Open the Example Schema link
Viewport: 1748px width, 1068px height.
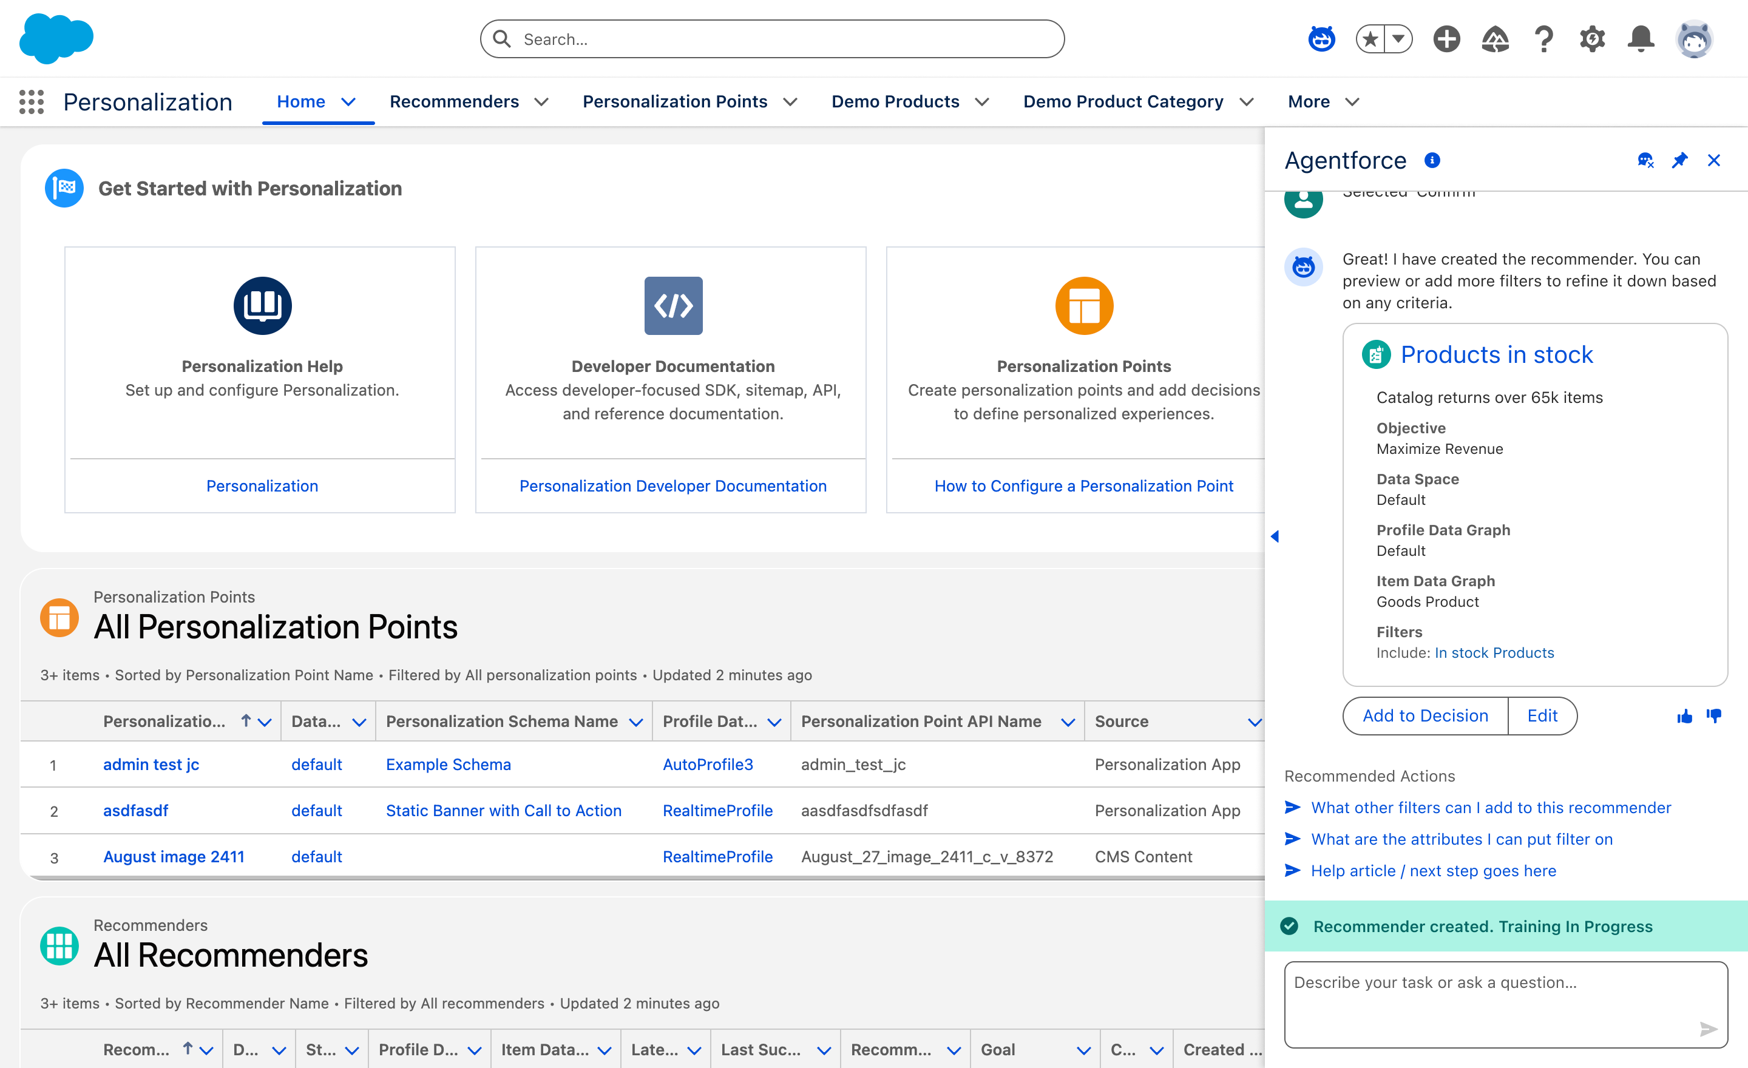[449, 765]
